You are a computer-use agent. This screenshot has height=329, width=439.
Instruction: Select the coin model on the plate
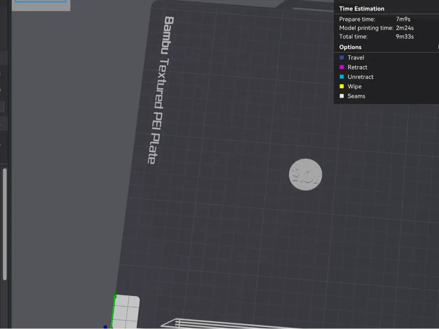tap(306, 174)
